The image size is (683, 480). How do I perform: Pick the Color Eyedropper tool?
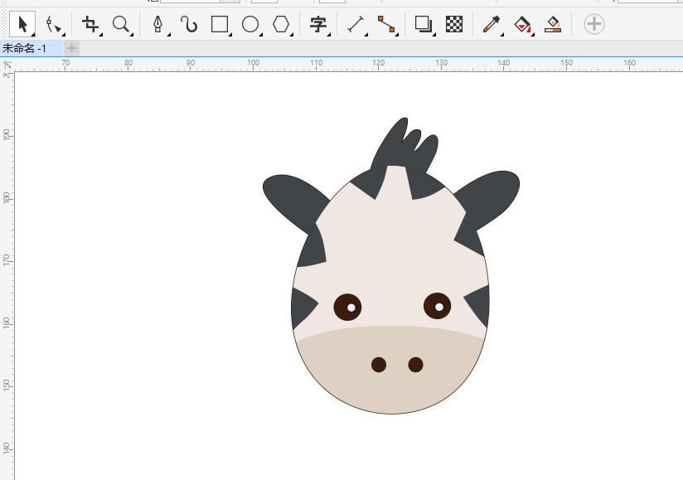coord(492,24)
